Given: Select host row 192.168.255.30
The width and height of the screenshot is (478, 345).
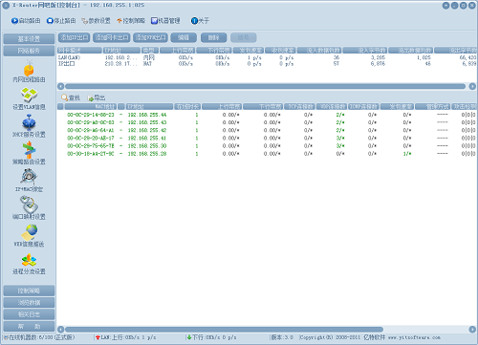Looking at the screenshot, I should click(267, 146).
